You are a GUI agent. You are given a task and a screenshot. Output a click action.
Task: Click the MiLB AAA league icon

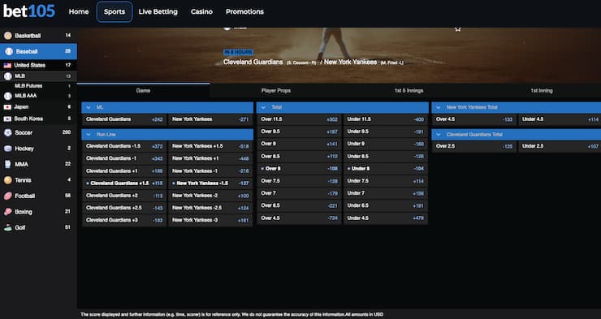pos(7,96)
